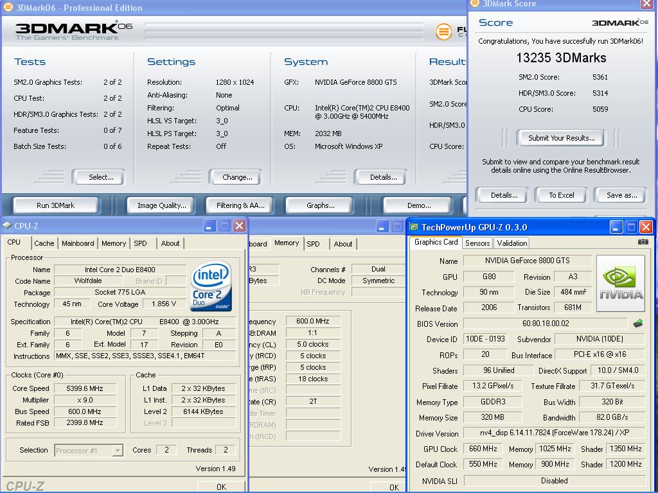Click the 3DMARK06 logo in main window

pos(74,31)
